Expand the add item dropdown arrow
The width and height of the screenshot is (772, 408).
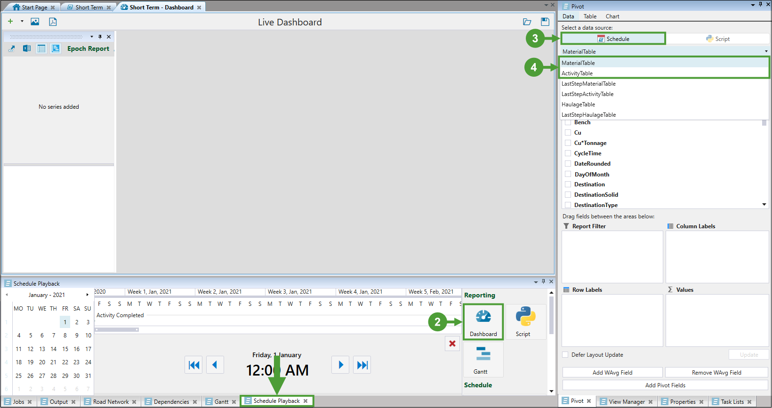(x=22, y=22)
